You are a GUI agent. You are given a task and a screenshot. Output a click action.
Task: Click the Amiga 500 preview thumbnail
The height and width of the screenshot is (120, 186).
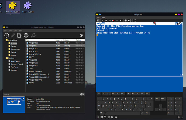pos(14,105)
